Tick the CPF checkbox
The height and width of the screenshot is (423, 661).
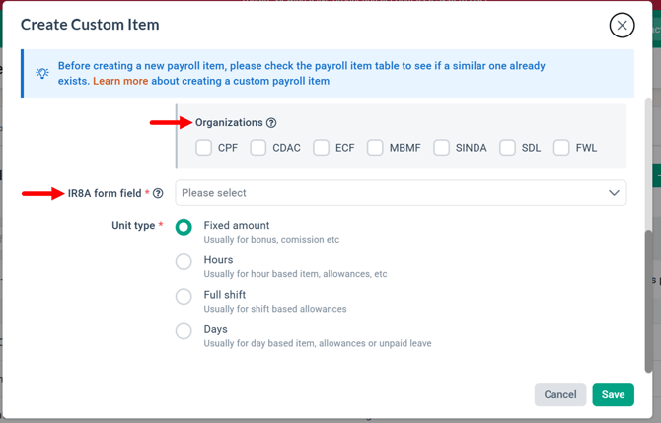coord(203,148)
